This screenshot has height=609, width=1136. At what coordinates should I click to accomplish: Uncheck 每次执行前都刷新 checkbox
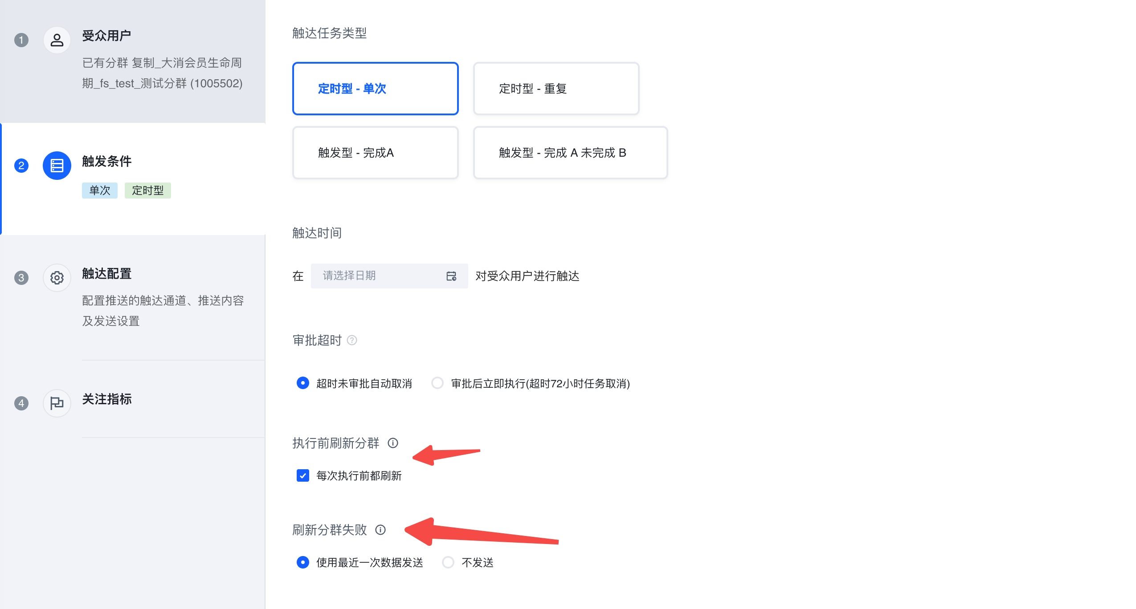(x=303, y=475)
